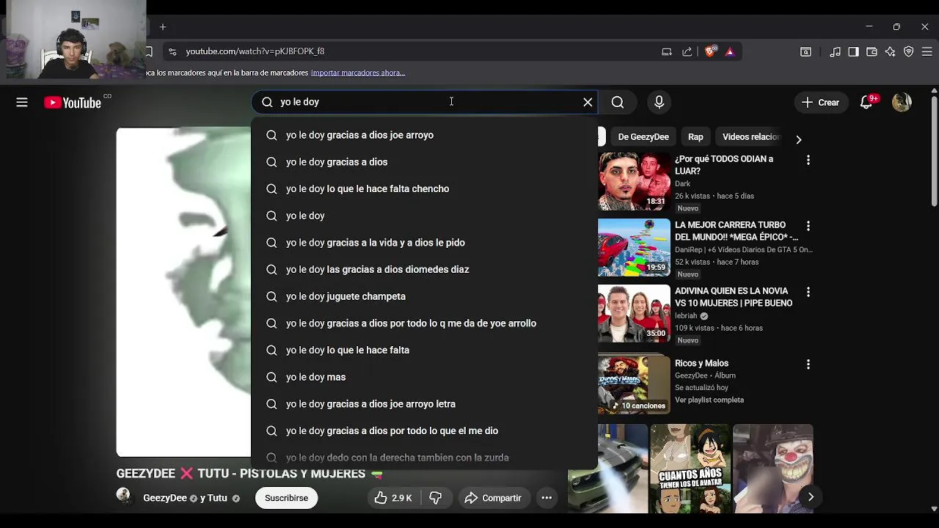The width and height of the screenshot is (939, 528).
Task: Open options for ADIVINA QUIEN ES LA NOVIA
Action: pos(808,292)
